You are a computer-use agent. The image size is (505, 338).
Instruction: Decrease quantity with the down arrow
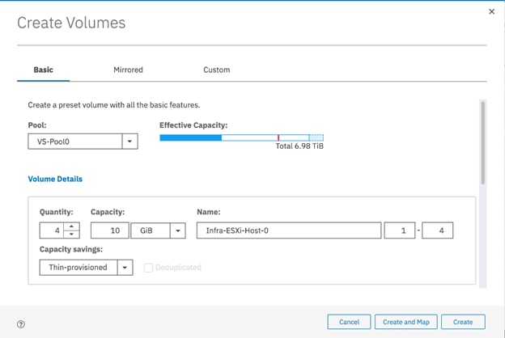coord(71,234)
